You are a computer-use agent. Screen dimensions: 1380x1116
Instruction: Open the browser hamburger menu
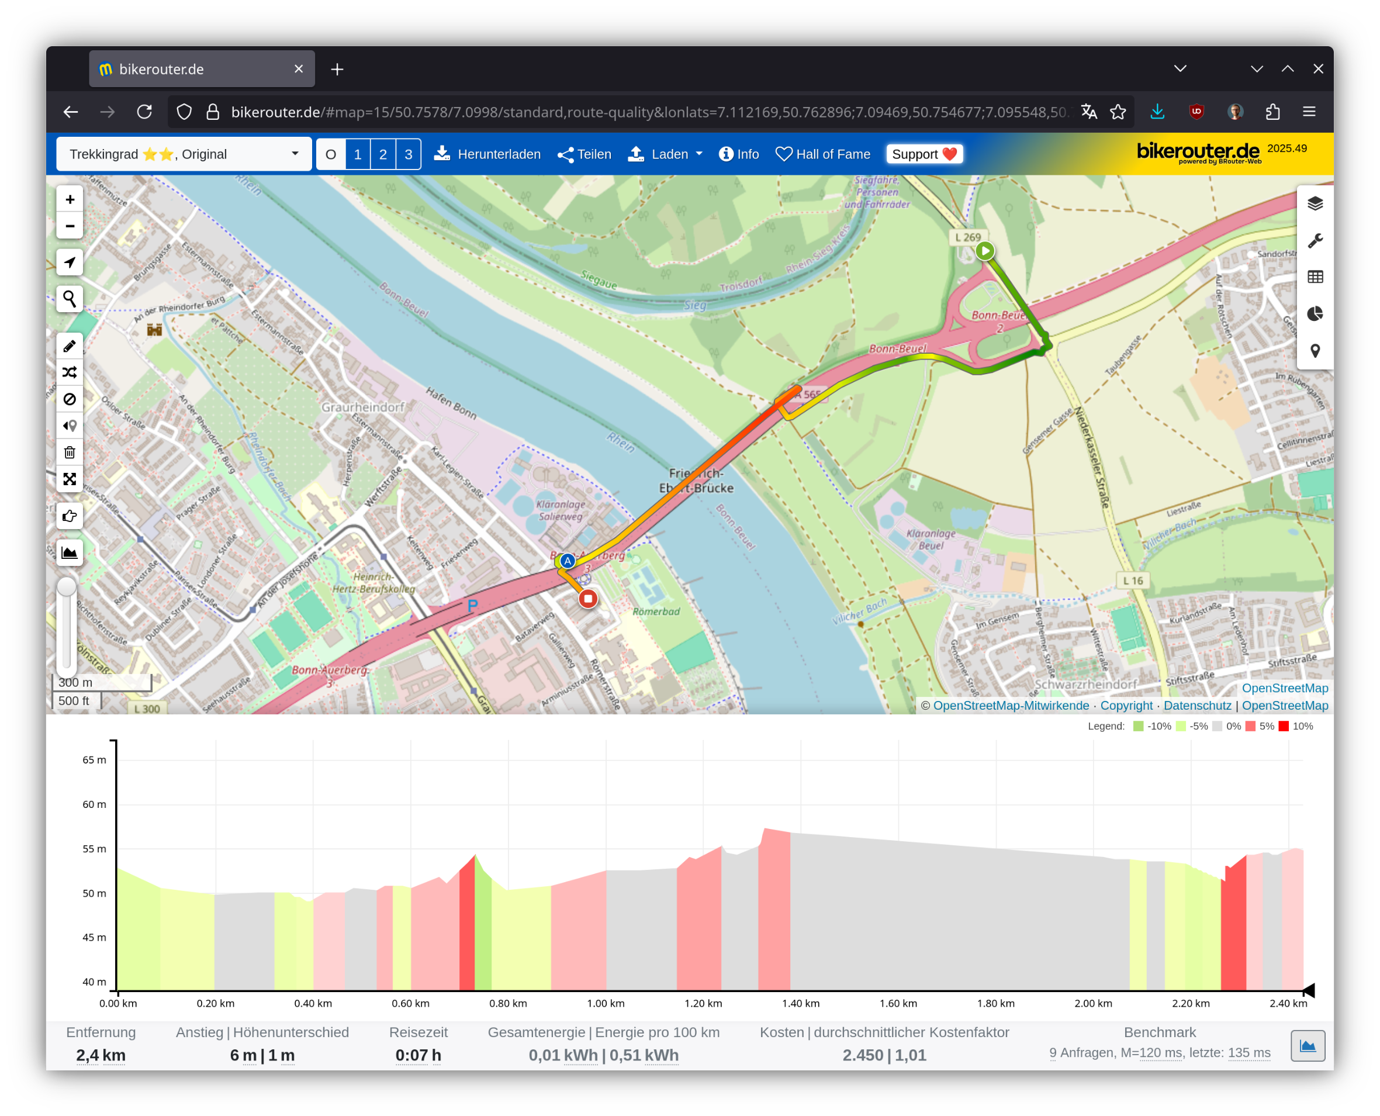(1309, 112)
